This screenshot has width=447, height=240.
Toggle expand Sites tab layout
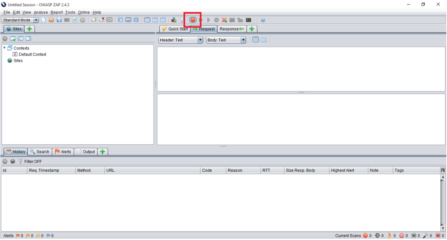(121, 20)
